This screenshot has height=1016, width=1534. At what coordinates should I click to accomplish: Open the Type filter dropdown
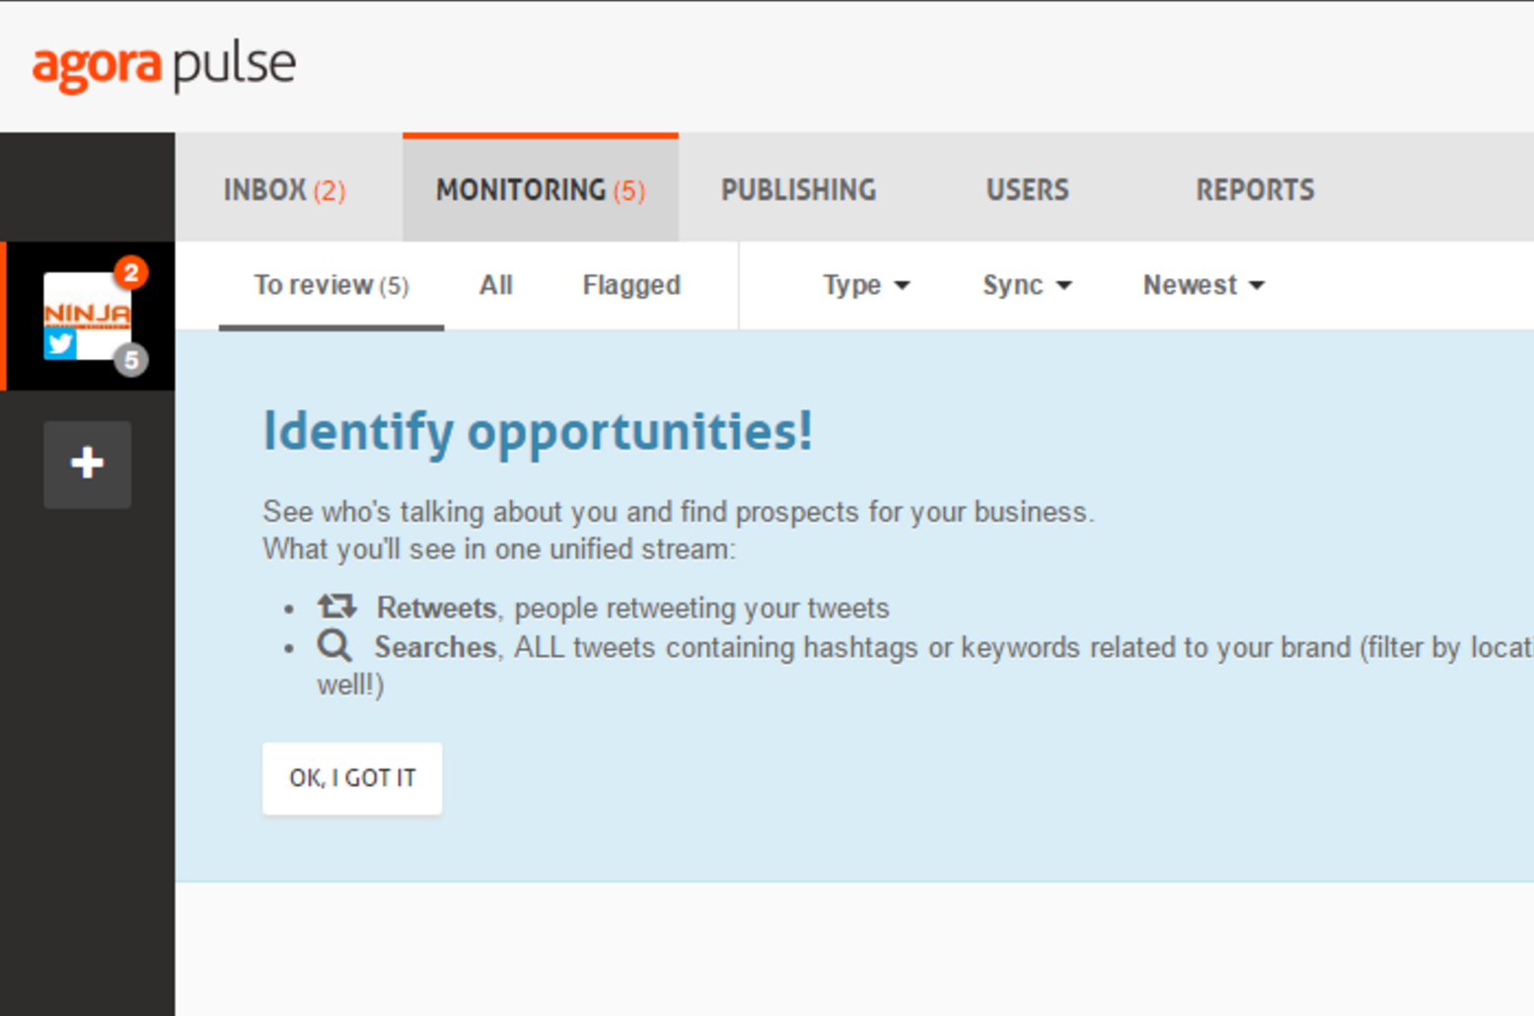click(x=865, y=285)
